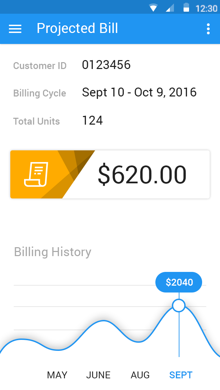The image size is (220, 390).
Task: Click the Customer ID value 0123456
Action: pyautogui.click(x=106, y=65)
